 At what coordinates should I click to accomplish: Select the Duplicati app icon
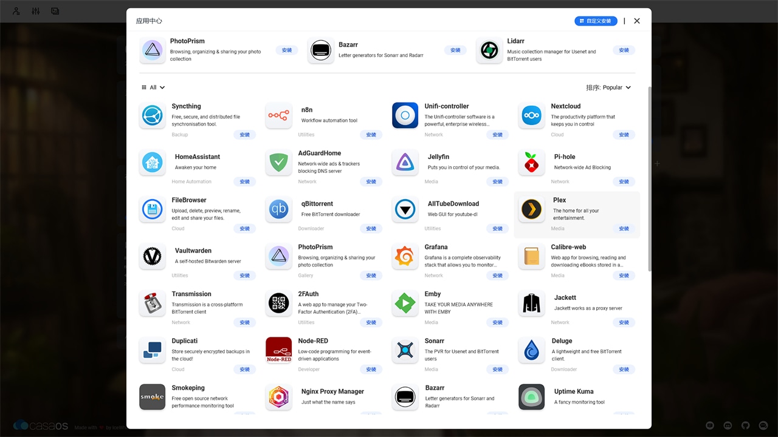pos(152,350)
